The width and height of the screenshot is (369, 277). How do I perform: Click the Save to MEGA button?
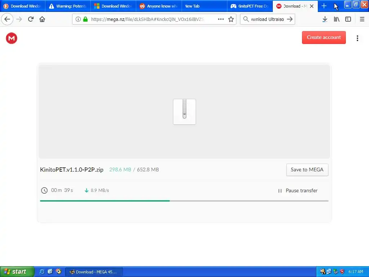pos(307,170)
